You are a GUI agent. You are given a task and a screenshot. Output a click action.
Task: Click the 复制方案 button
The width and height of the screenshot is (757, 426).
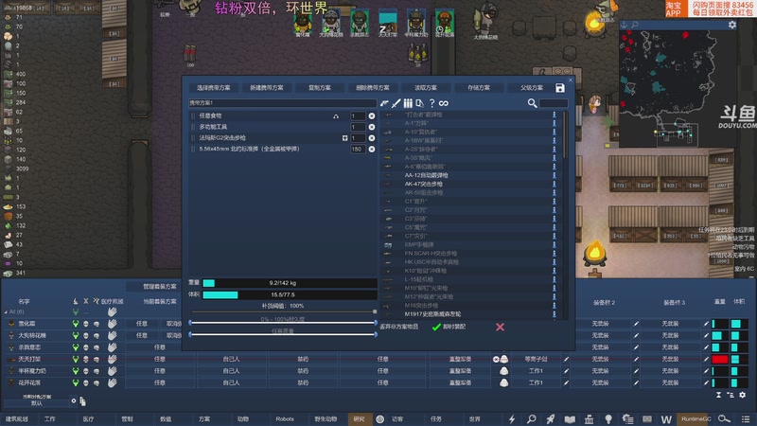point(320,88)
